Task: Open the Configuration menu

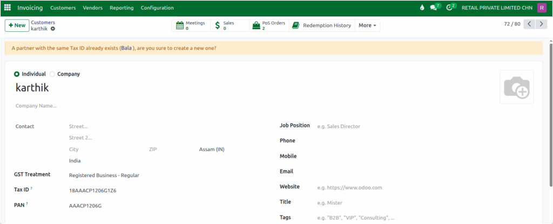Action: 157,8
